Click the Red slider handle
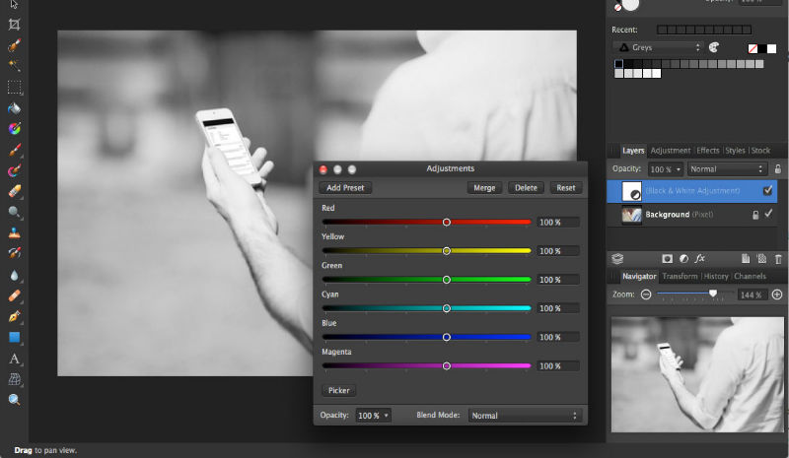Image resolution: width=789 pixels, height=458 pixels. coord(447,223)
